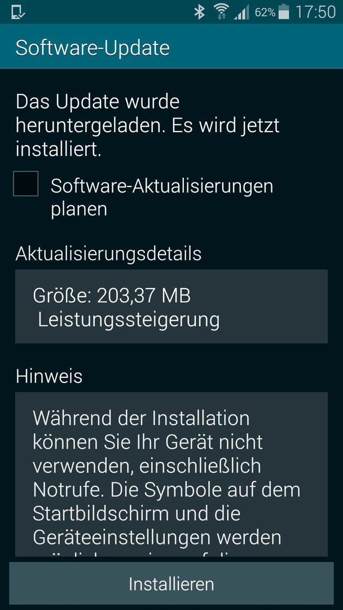343x610 pixels.
Task: Tap the Hinweis note text box
Action: tap(171, 474)
